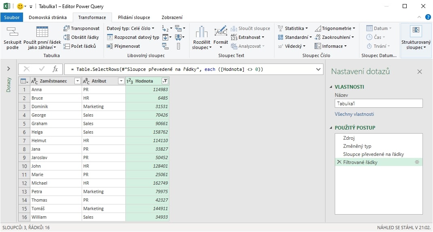Click the 123 type icon of Hodnota
The width and height of the screenshot is (433, 232).
(x=130, y=81)
